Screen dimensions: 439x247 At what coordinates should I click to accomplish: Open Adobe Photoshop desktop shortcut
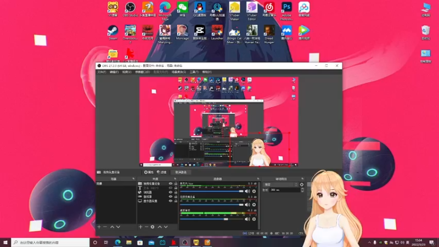[286, 11]
